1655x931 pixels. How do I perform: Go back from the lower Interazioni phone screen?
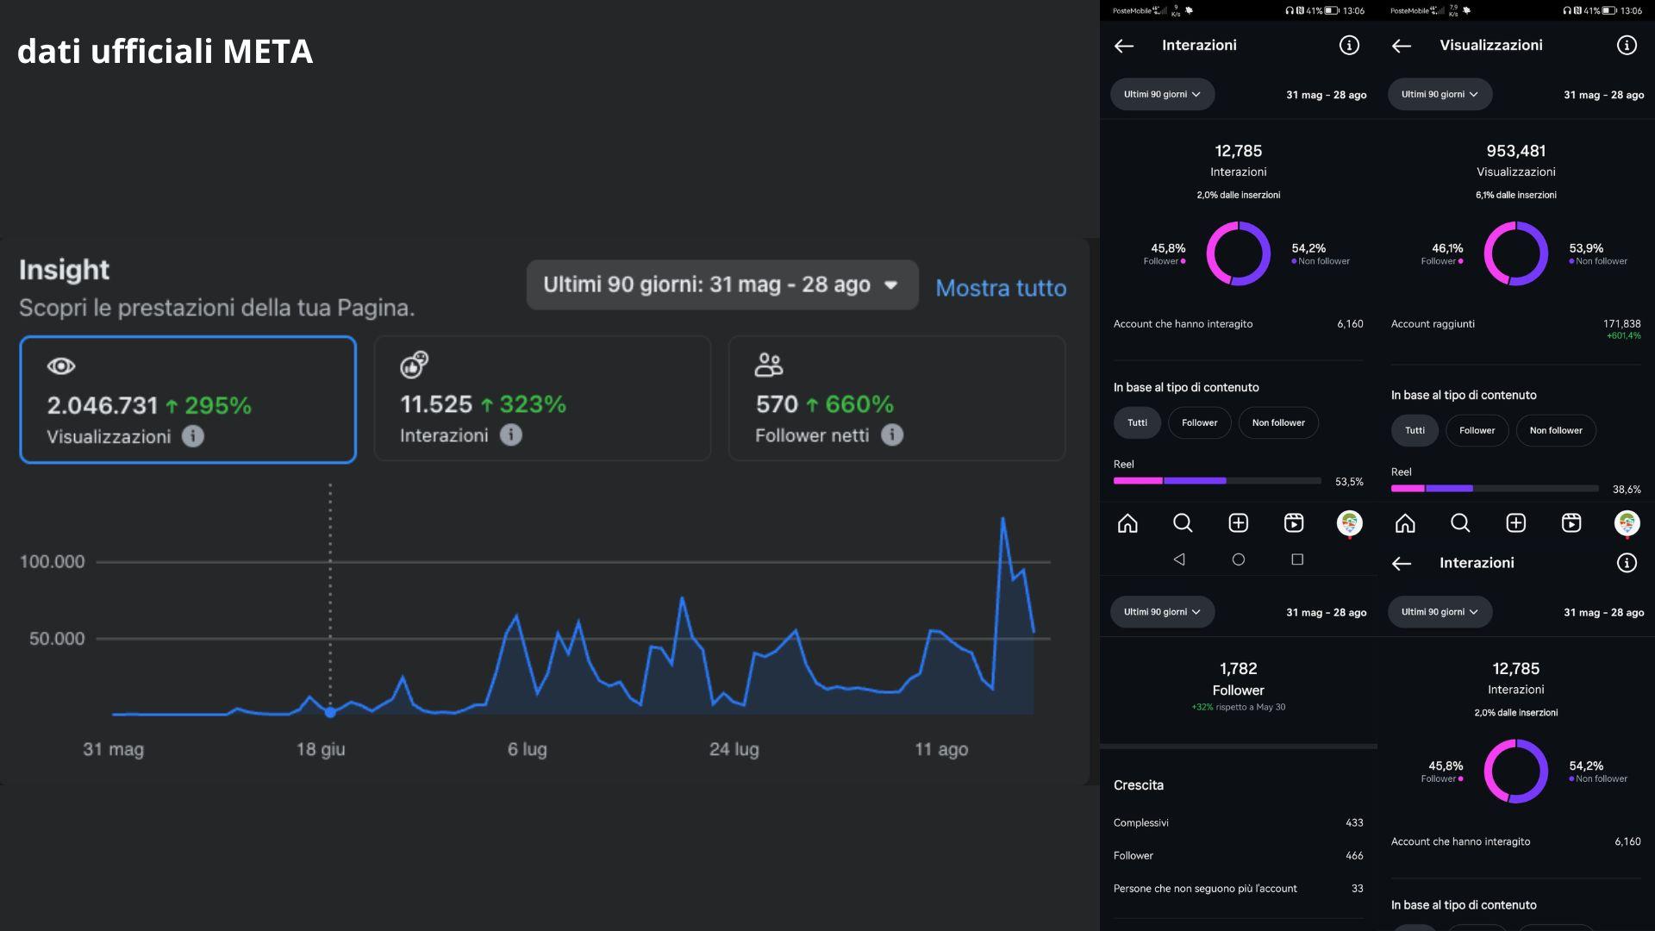click(1402, 563)
